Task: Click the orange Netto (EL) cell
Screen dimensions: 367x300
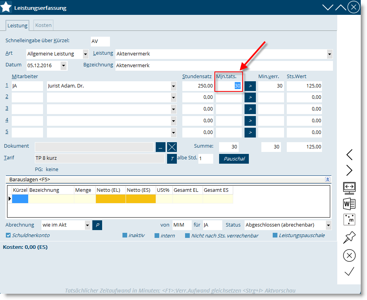Action: [x=111, y=198]
